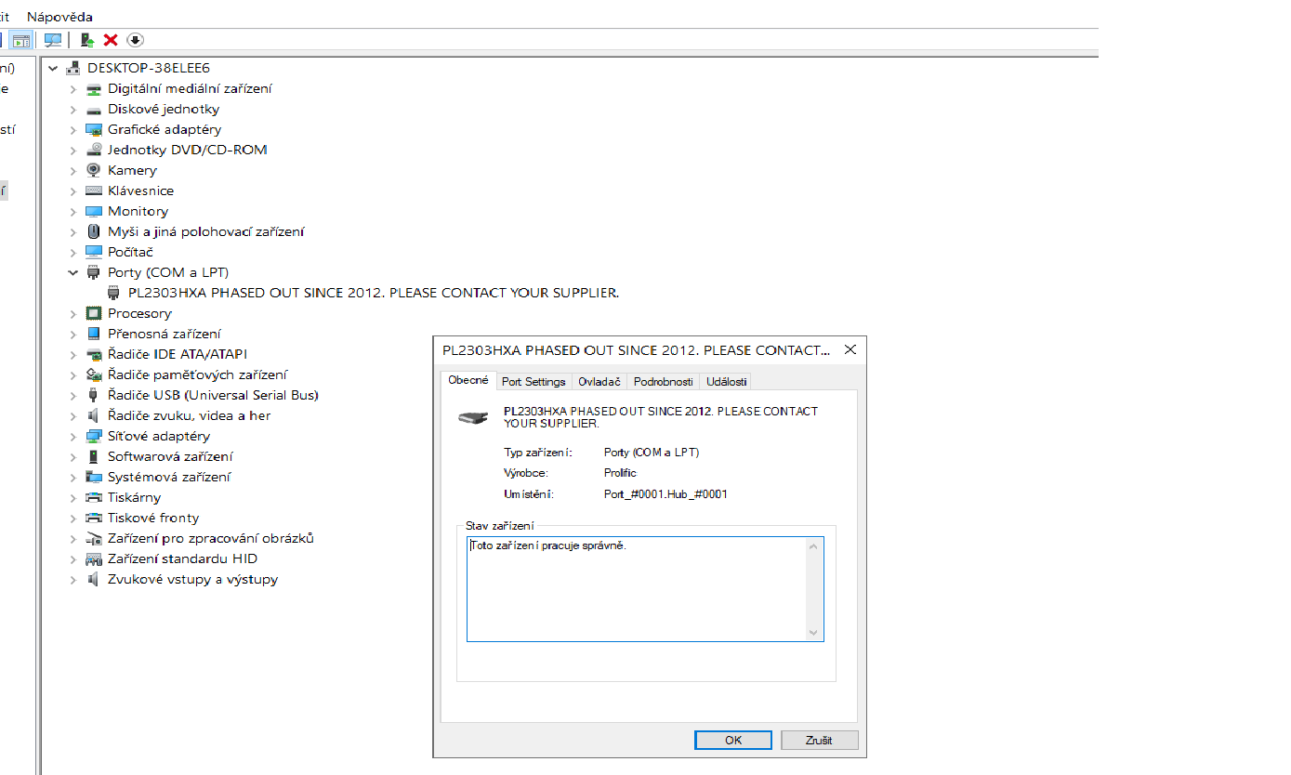This screenshot has width=1291, height=775.
Task: Click the Klávesnice keyboard icon
Action: pyautogui.click(x=93, y=190)
